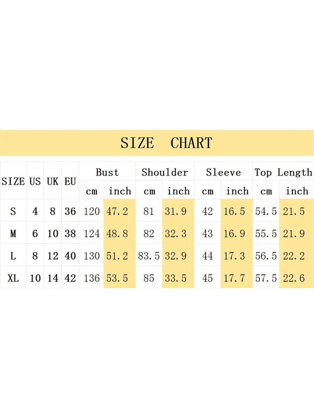Viewport: 314px width, 418px height.
Task: Click the US header cell
Action: coord(35,181)
